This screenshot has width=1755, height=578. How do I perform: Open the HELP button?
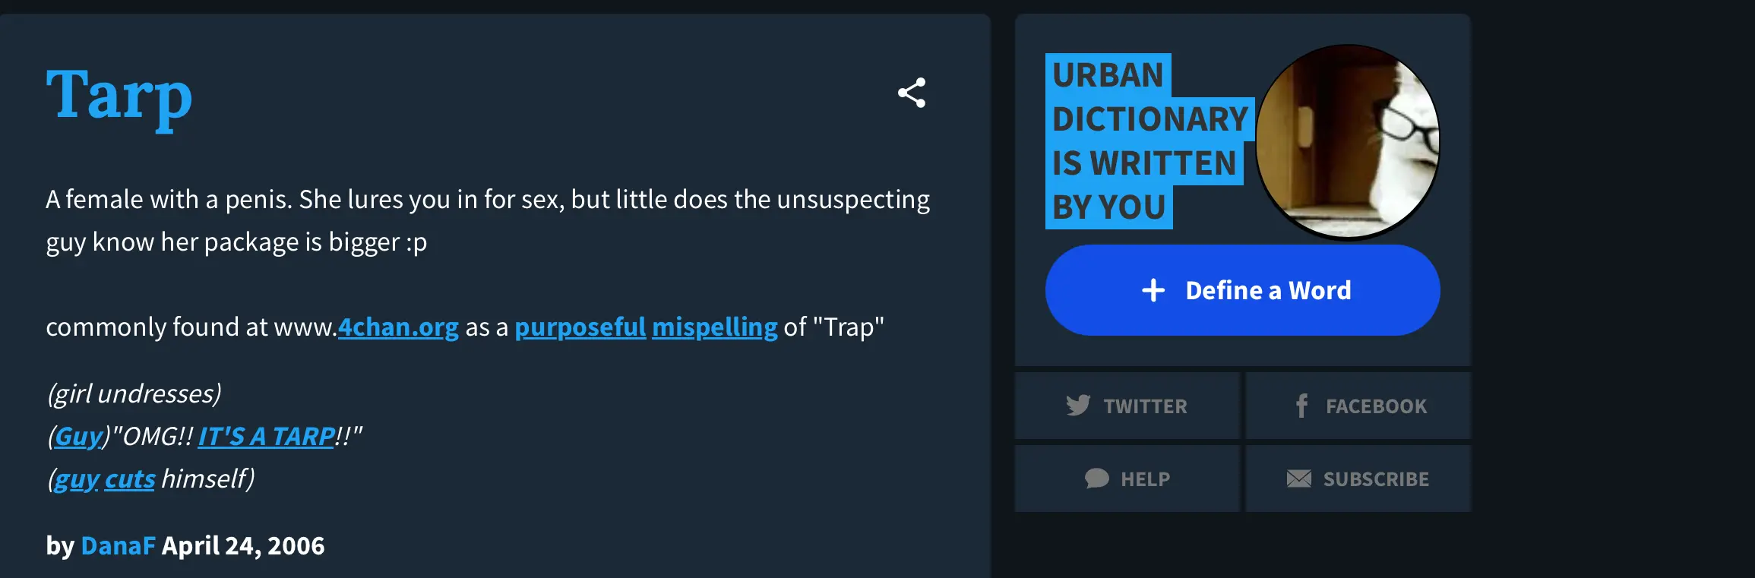coord(1145,479)
